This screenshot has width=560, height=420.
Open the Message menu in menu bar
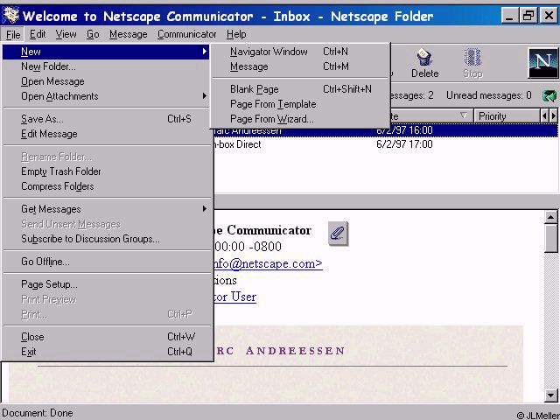[129, 34]
